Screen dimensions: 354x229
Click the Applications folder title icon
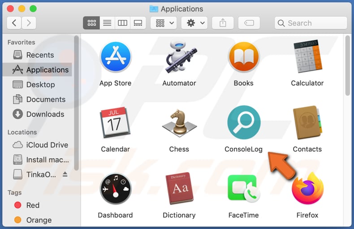point(154,9)
